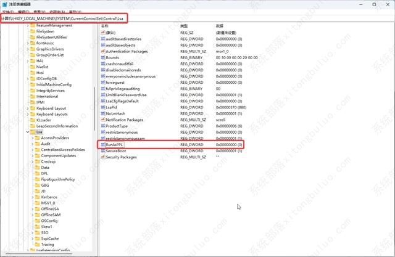This screenshot has height=257, width=395.
Task: Collapse the Lsa key in tree
Action: tap(28, 132)
